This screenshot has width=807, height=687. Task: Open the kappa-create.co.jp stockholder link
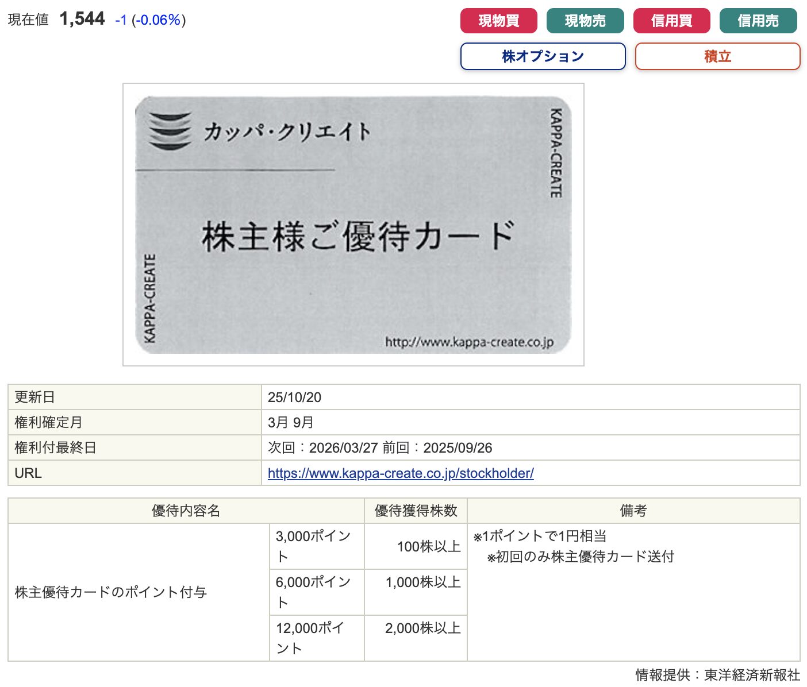pyautogui.click(x=401, y=473)
